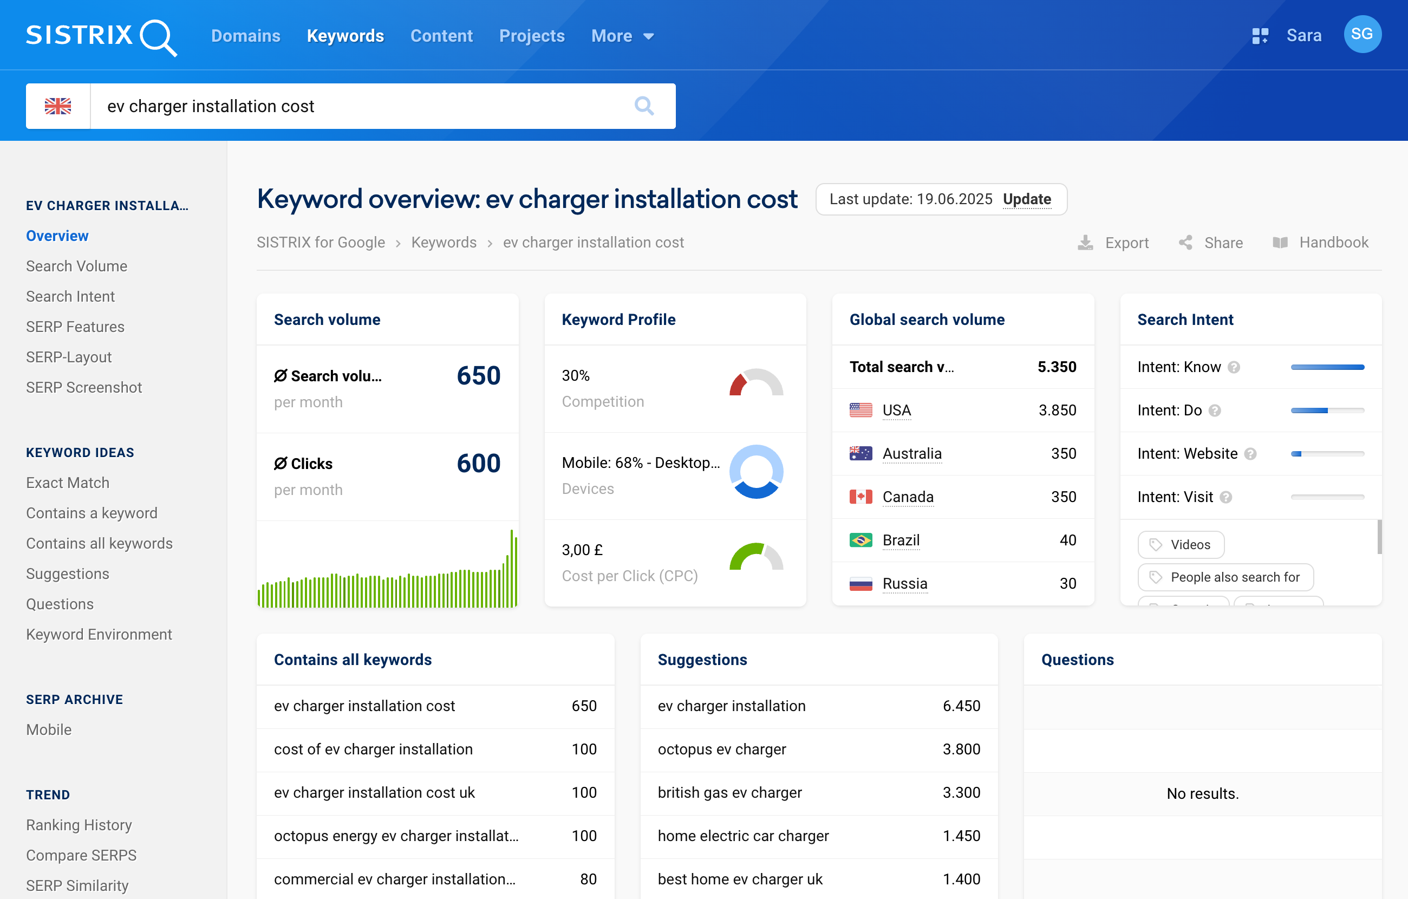Image resolution: width=1408 pixels, height=899 pixels.
Task: Open the More navigation dropdown
Action: point(622,36)
